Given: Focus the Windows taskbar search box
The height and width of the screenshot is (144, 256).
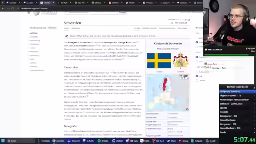Looking at the screenshot, I should 21,141.
